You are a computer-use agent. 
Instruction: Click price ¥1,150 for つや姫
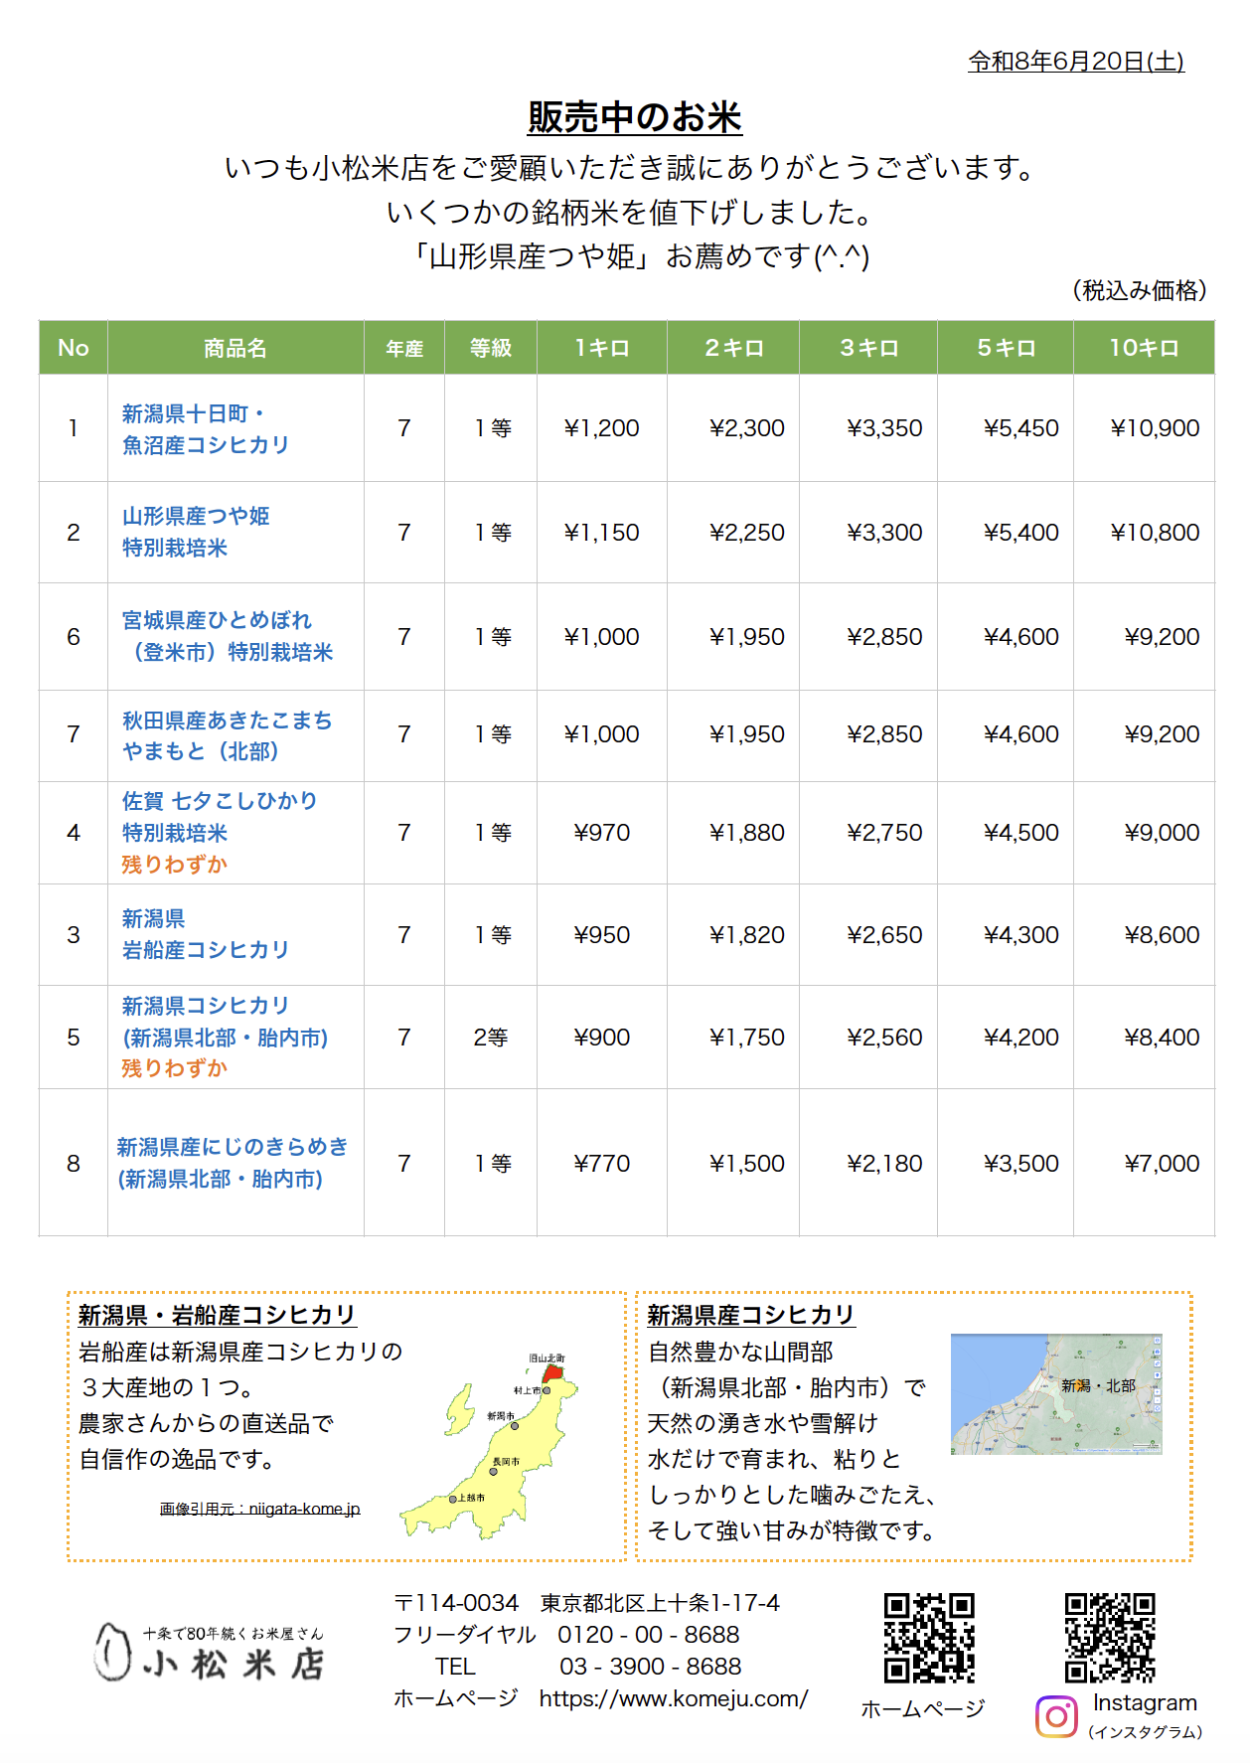click(602, 533)
